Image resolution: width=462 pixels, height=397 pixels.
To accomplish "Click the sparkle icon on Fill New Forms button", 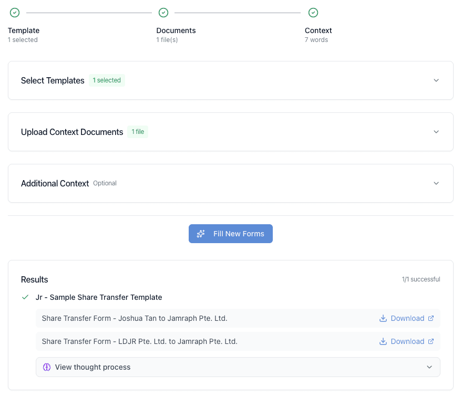I will point(201,234).
